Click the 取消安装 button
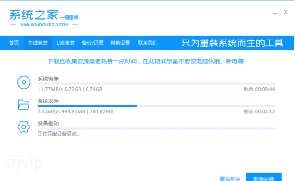 (264, 177)
